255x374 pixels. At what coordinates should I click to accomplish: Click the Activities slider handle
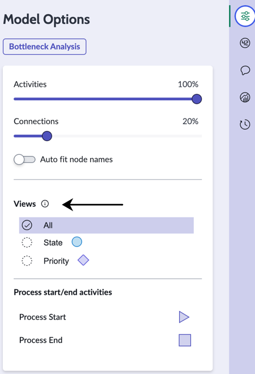pos(197,99)
